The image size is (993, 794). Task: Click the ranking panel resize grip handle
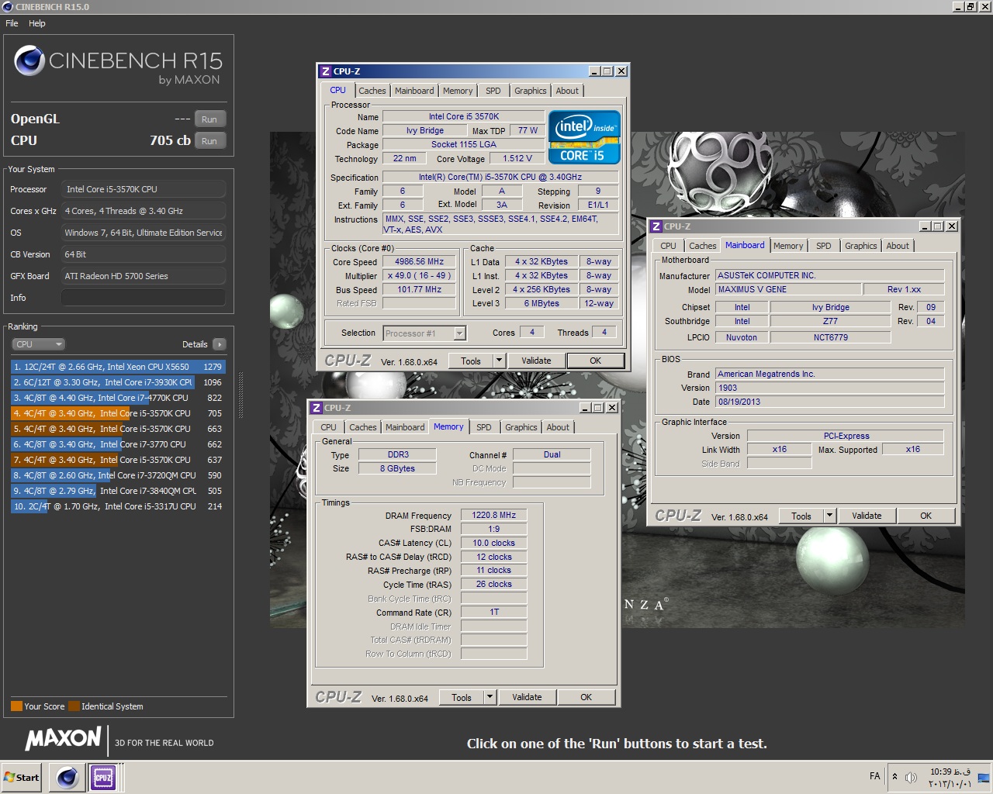[240, 395]
